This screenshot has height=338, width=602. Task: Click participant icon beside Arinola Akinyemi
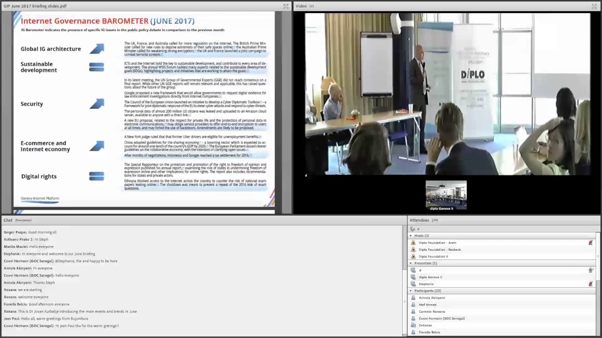click(x=413, y=298)
